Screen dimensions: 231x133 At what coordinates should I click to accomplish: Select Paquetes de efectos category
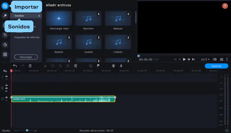(27, 37)
